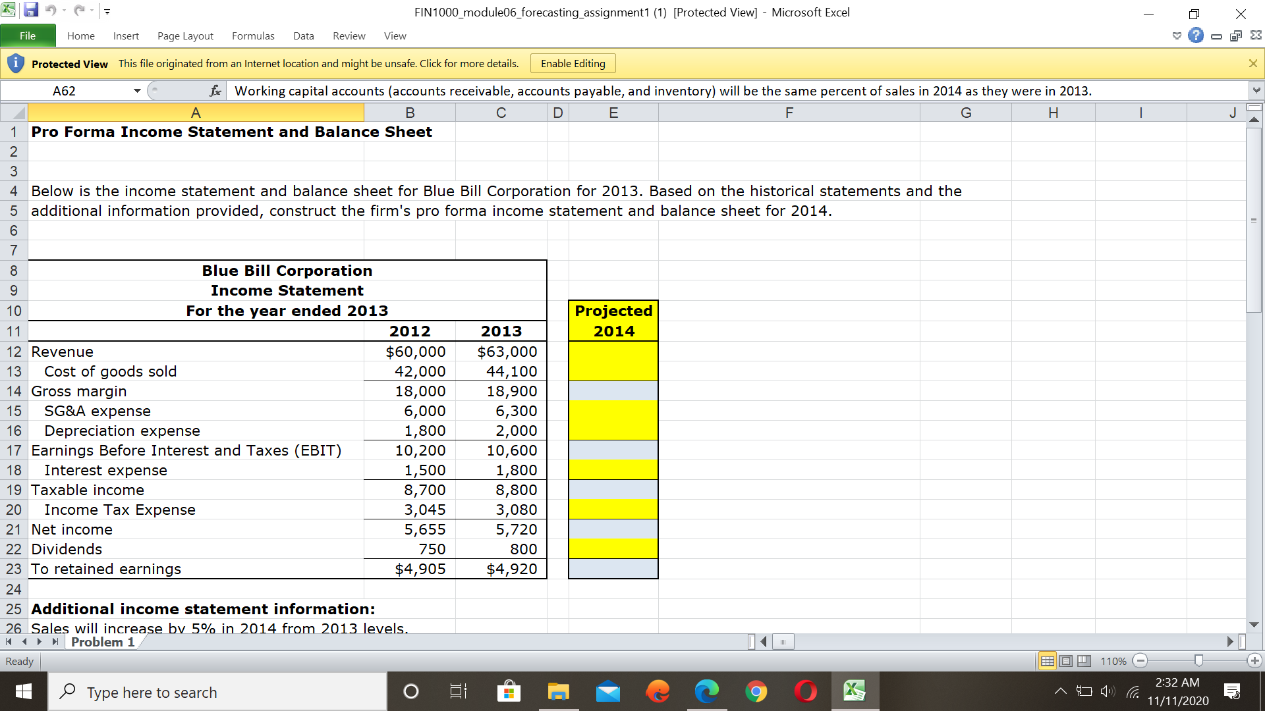Switch to Page Break Preview in the status bar

point(1084,661)
